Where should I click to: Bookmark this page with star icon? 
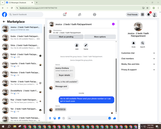pos(147,8)
